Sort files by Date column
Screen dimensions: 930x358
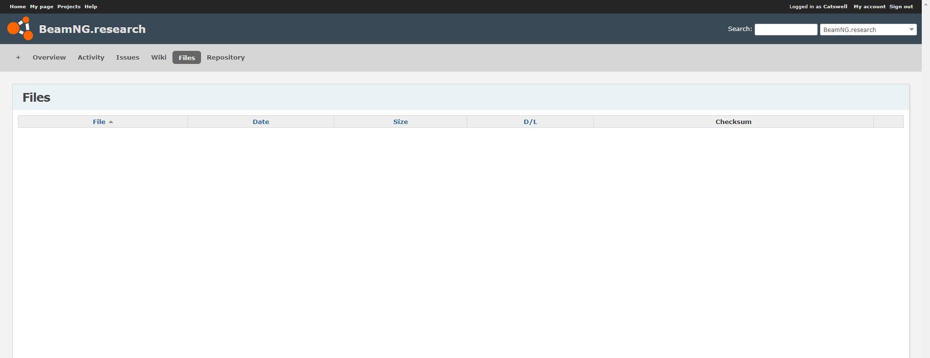tap(261, 122)
